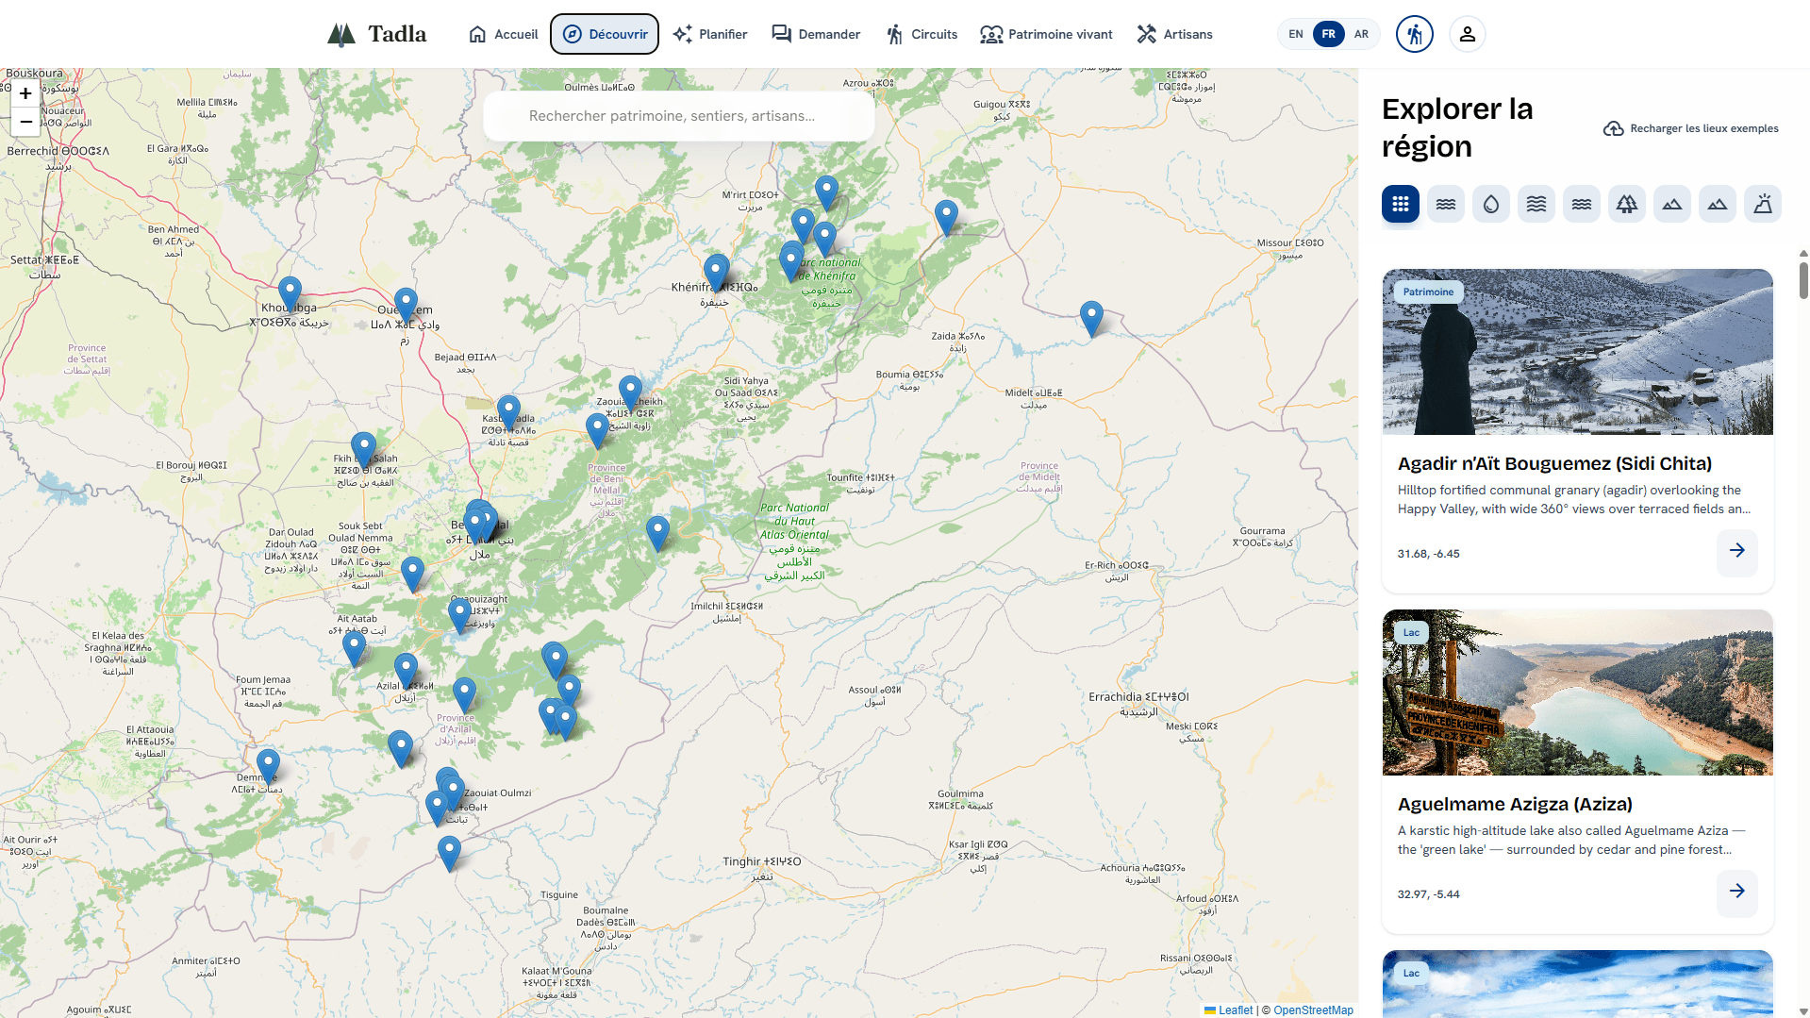Open the Découvrir tab
This screenshot has height=1018, width=1810.
pos(605,34)
